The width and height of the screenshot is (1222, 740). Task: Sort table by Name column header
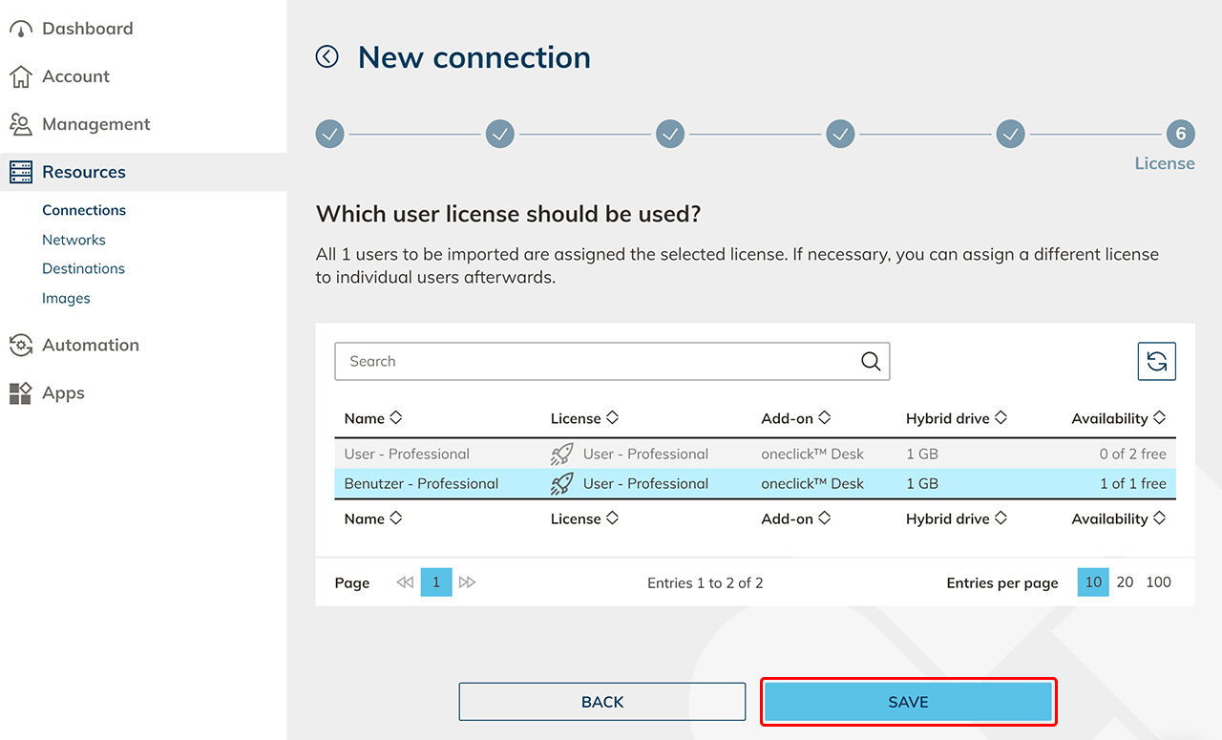[372, 418]
